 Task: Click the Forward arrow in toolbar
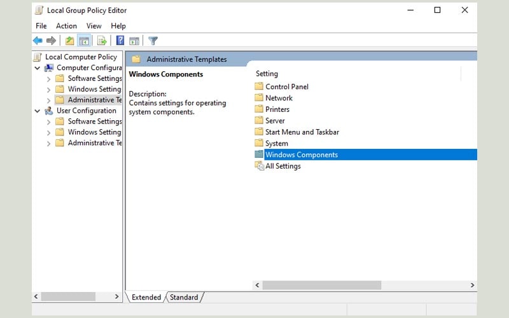[x=51, y=41]
